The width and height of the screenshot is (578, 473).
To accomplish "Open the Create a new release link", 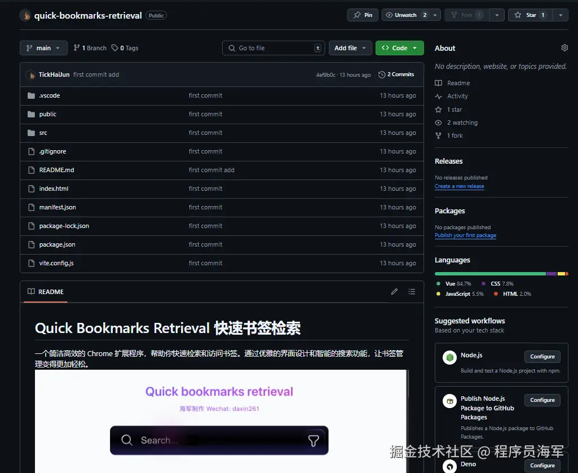I will click(459, 186).
